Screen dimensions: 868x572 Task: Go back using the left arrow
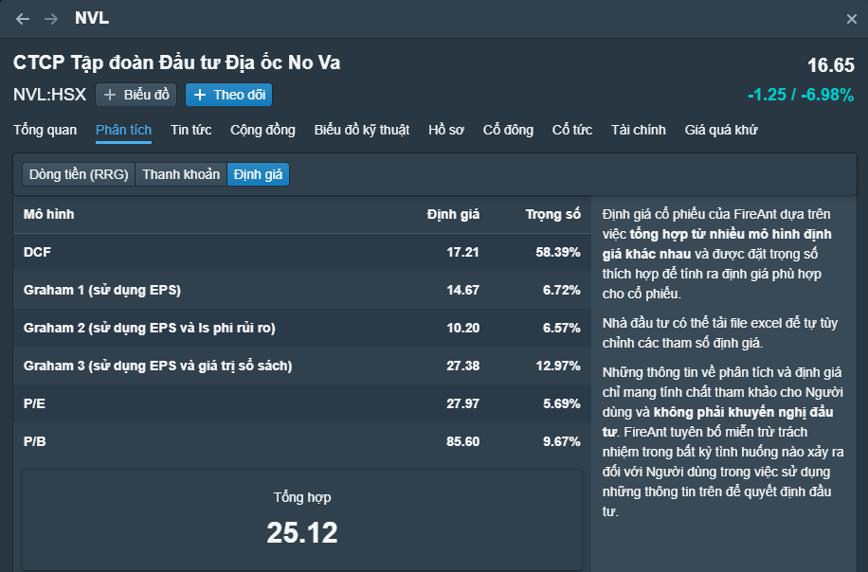coord(23,19)
